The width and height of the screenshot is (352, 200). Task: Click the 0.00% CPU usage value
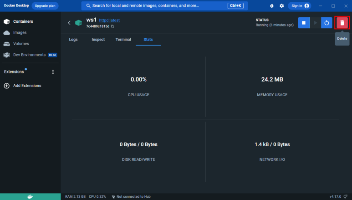click(138, 79)
